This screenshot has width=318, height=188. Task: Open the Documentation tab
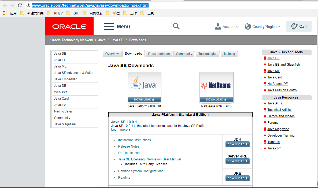[159, 54]
